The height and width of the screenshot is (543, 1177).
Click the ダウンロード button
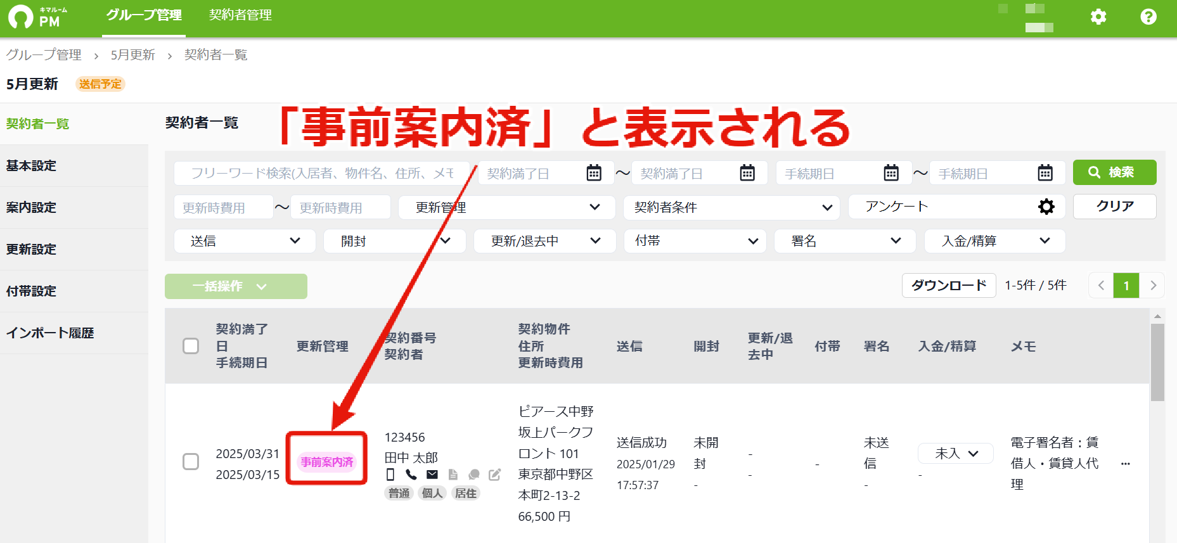point(949,286)
